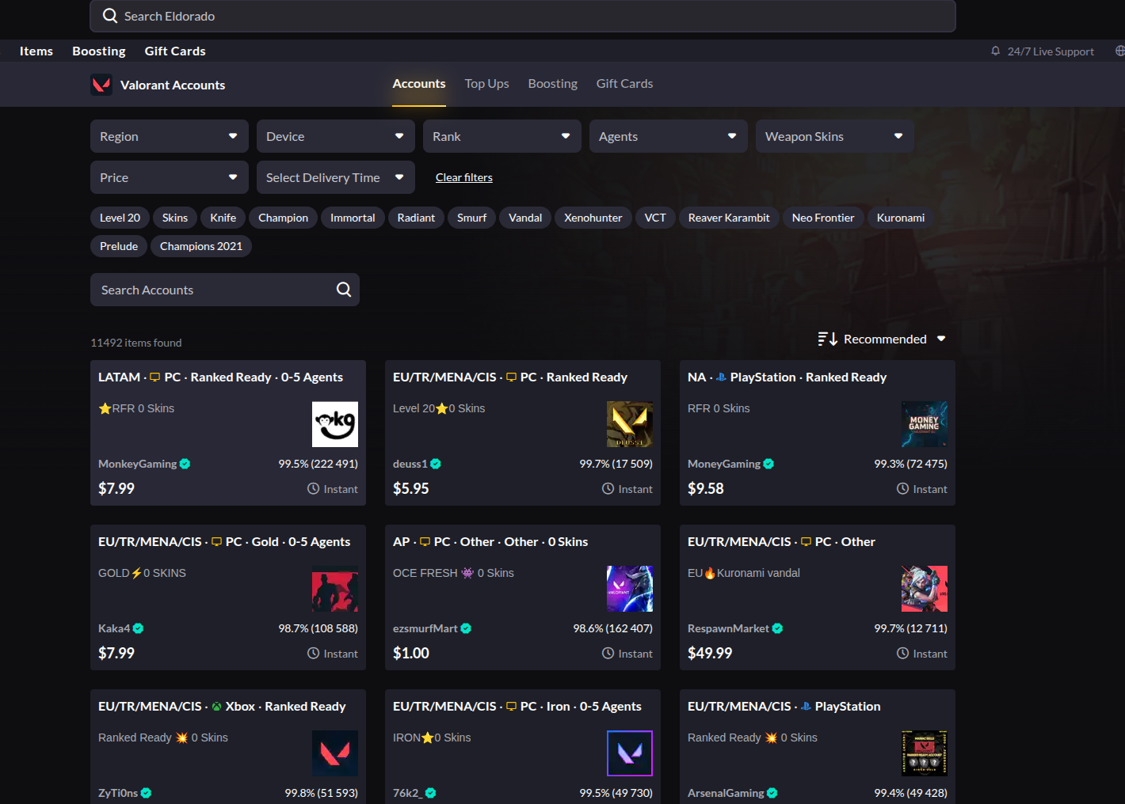1125x804 pixels.
Task: Click deuss1 verified badge icon
Action: (436, 464)
